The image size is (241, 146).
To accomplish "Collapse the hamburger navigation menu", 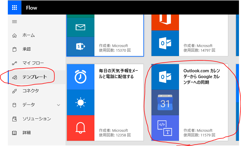I will point(14,21).
